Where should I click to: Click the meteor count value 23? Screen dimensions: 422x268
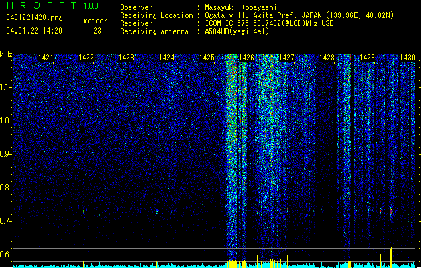point(97,31)
